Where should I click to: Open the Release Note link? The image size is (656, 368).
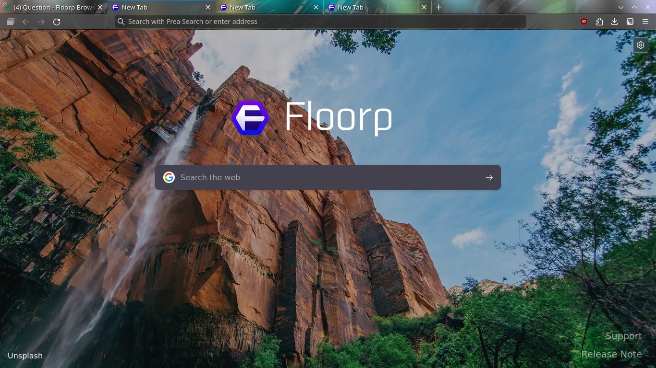[x=612, y=354]
